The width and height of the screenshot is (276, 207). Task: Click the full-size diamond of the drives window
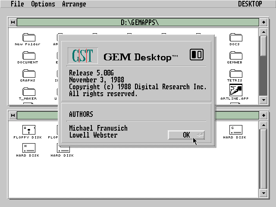coord(263,116)
